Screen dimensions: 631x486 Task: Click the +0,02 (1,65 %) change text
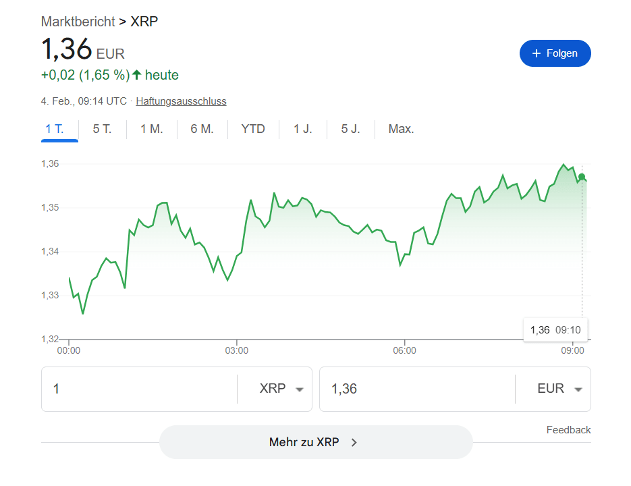pyautogui.click(x=85, y=75)
